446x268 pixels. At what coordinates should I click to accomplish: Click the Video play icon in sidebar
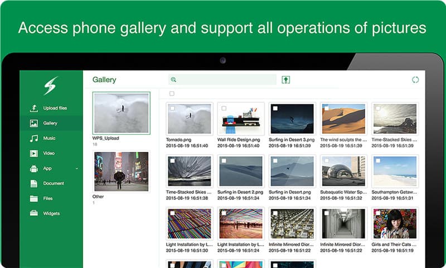(34, 154)
